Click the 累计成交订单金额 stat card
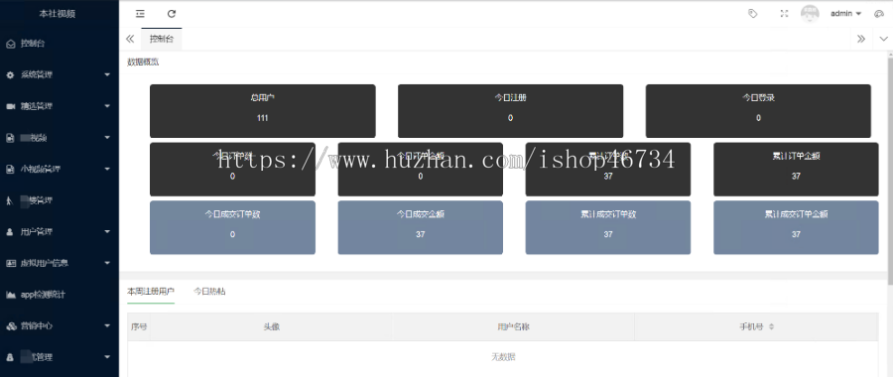This screenshot has height=377, width=893. 796,227
